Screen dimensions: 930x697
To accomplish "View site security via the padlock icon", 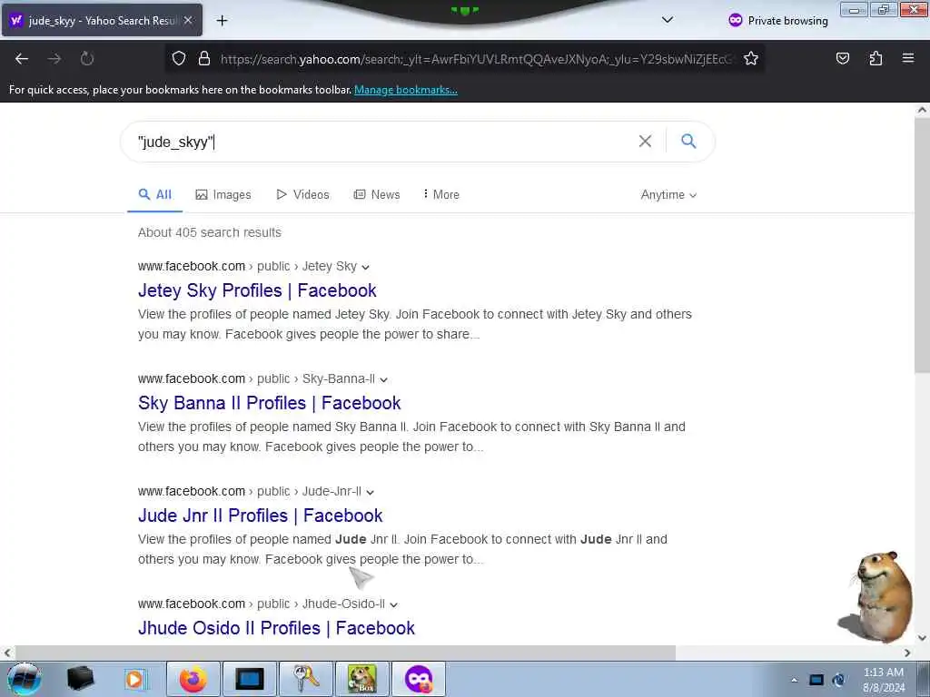I will pyautogui.click(x=204, y=59).
